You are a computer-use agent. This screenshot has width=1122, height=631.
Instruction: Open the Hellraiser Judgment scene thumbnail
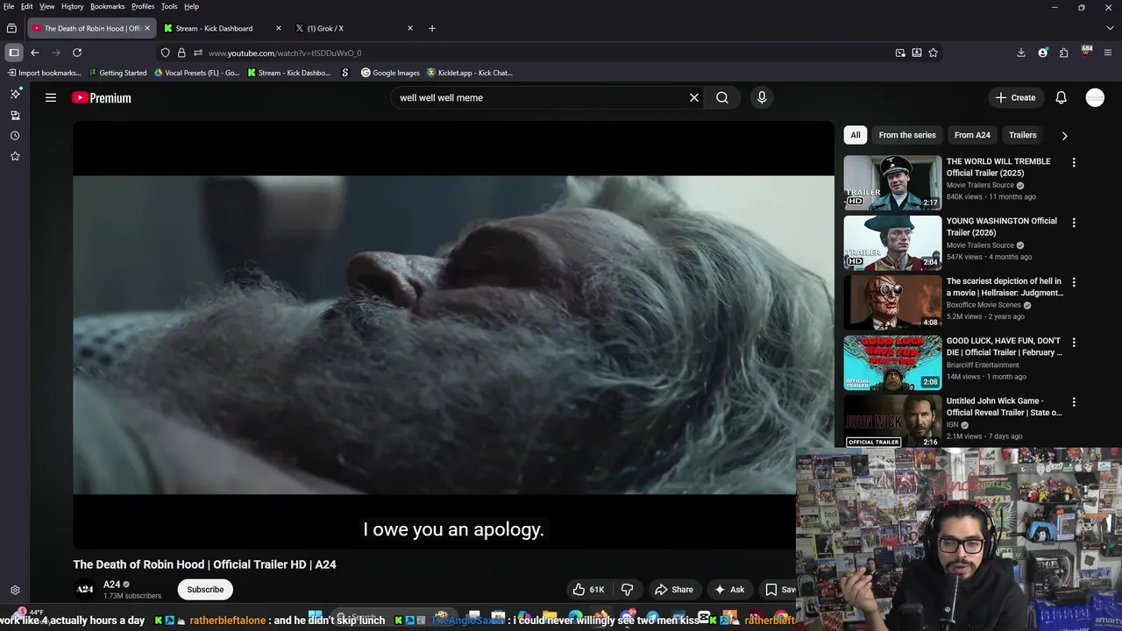coord(892,302)
